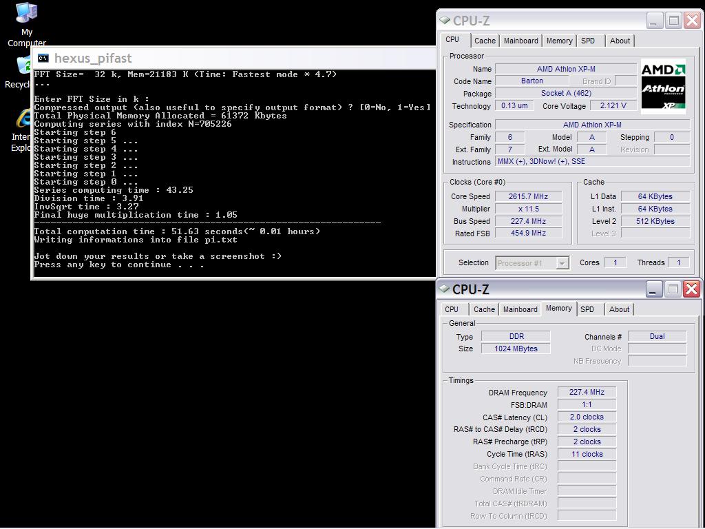
Task: Click the upper CPU-Z title bar icon
Action: click(445, 20)
